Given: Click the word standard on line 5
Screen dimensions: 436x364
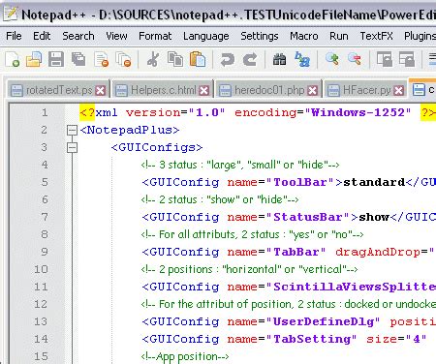Looking at the screenshot, I should coord(374,182).
